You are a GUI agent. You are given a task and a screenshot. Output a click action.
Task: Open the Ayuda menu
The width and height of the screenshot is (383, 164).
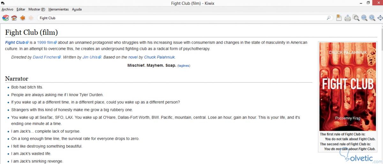77,10
